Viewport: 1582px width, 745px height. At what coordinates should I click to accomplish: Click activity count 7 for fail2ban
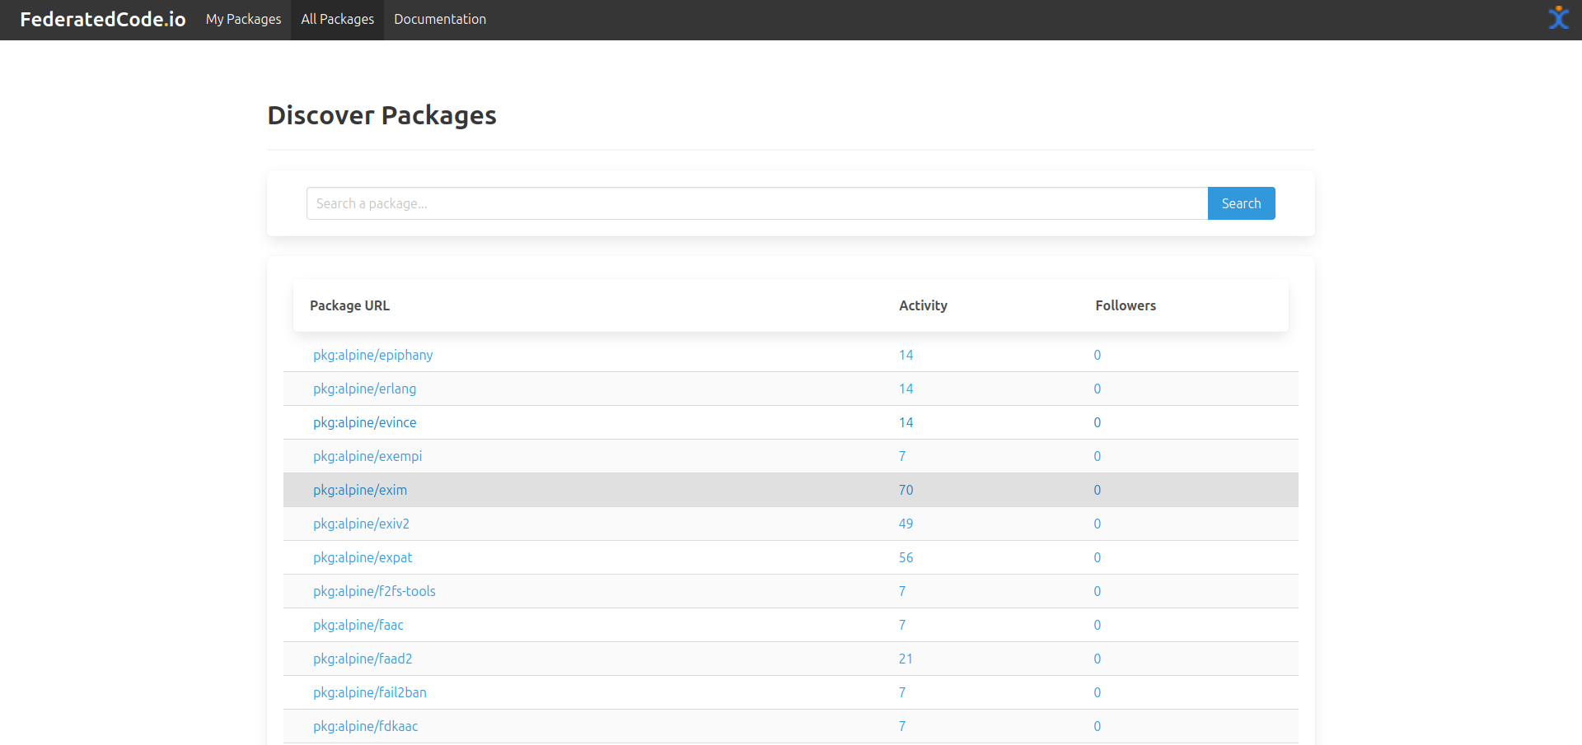pyautogui.click(x=902, y=692)
